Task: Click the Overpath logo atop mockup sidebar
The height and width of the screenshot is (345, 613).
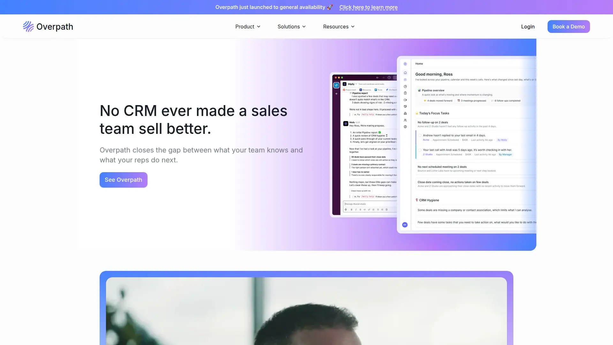Action: [405, 64]
